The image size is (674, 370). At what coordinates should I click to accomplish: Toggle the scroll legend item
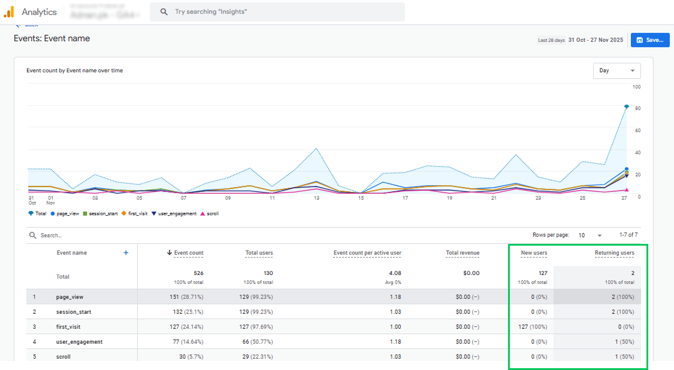[210, 213]
